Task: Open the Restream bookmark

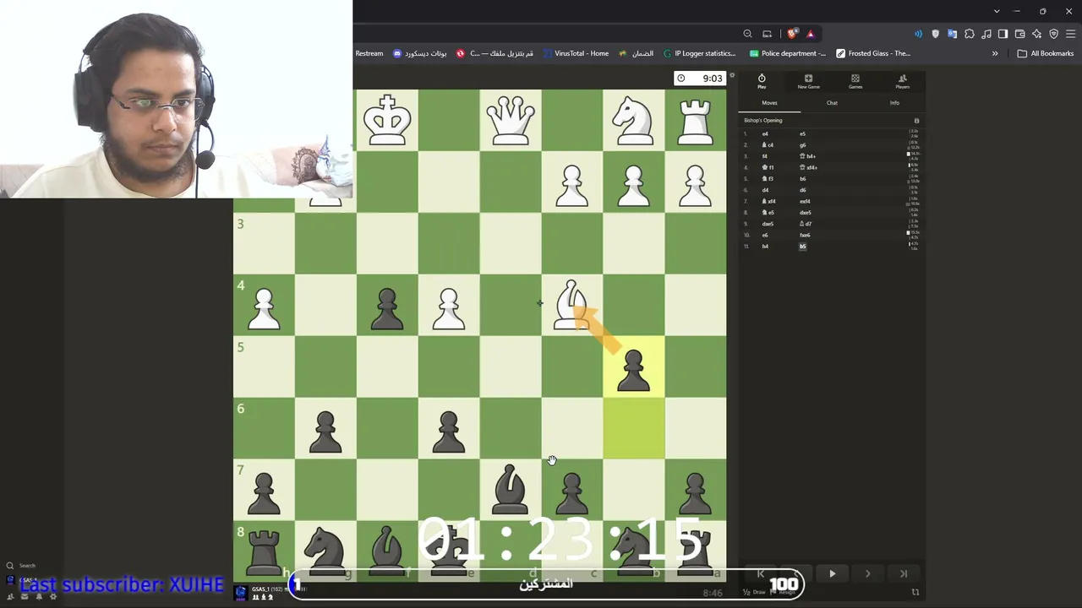Action: [369, 53]
